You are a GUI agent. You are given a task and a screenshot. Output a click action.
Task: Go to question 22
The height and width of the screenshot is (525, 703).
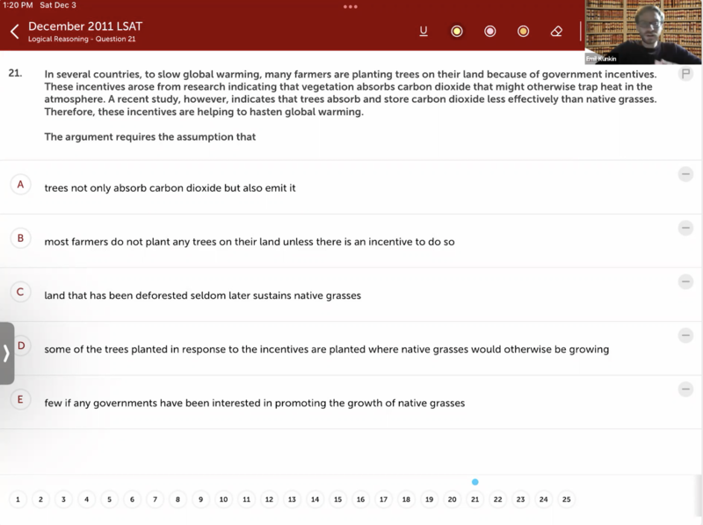click(x=497, y=499)
